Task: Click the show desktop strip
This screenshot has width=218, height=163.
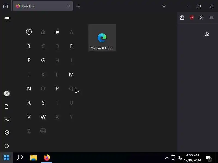Action: [x=217, y=158]
